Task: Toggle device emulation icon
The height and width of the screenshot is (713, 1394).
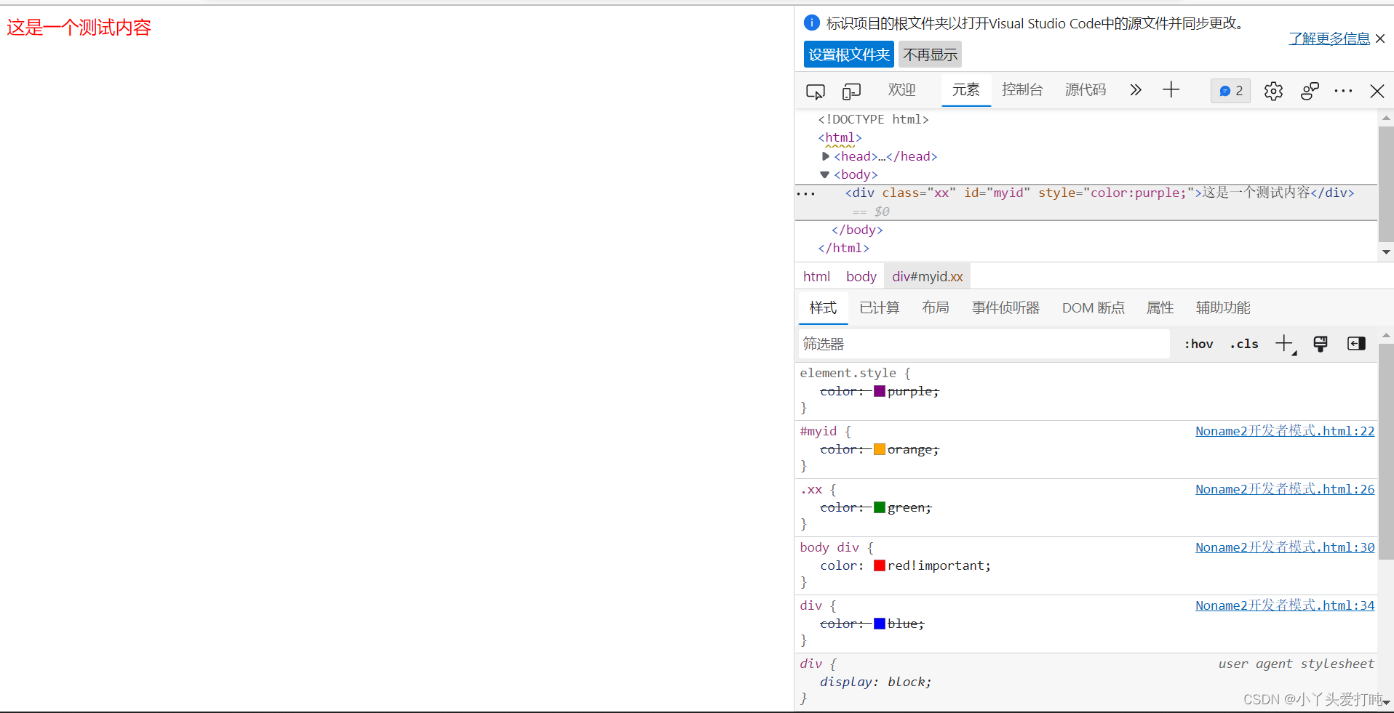Action: (x=851, y=91)
